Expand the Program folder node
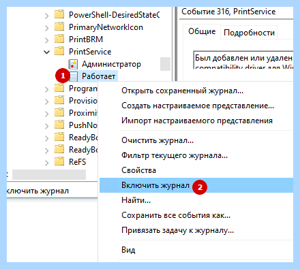The image size is (300, 269). [x=46, y=89]
